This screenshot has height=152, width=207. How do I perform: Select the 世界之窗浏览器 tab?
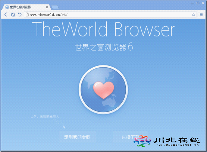point(26,7)
